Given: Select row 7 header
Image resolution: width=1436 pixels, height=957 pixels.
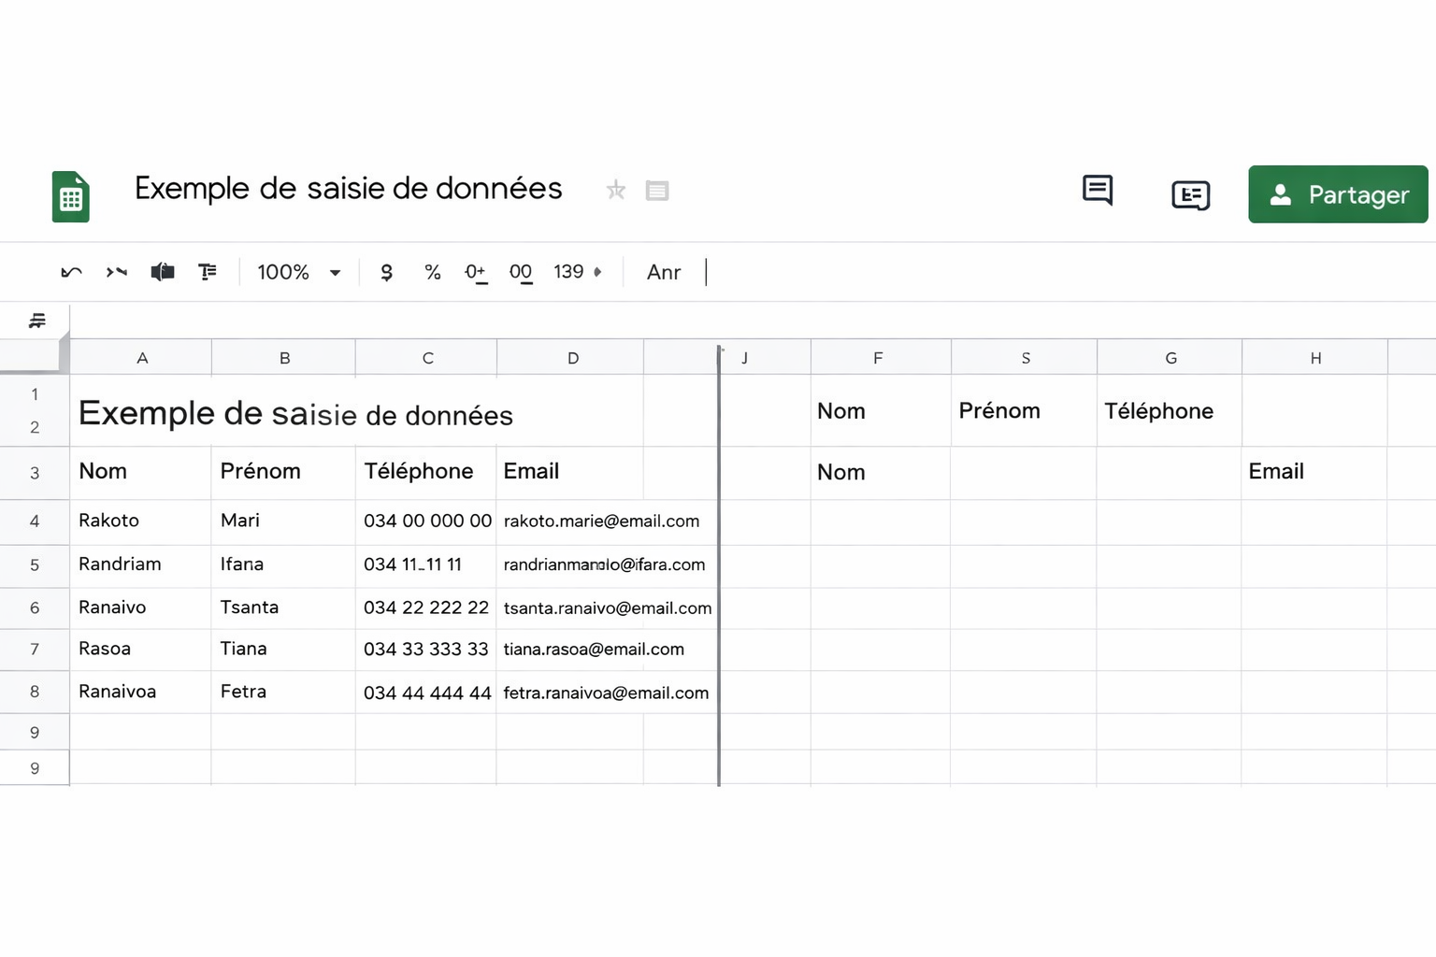Looking at the screenshot, I should click(x=35, y=650).
